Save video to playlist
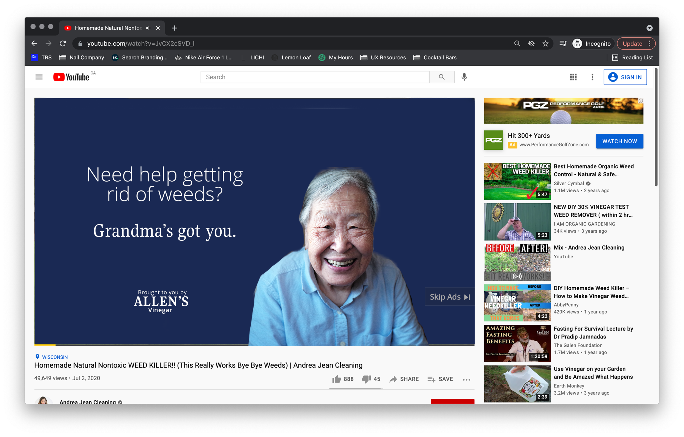Viewport: 684px width, 437px height. click(440, 379)
